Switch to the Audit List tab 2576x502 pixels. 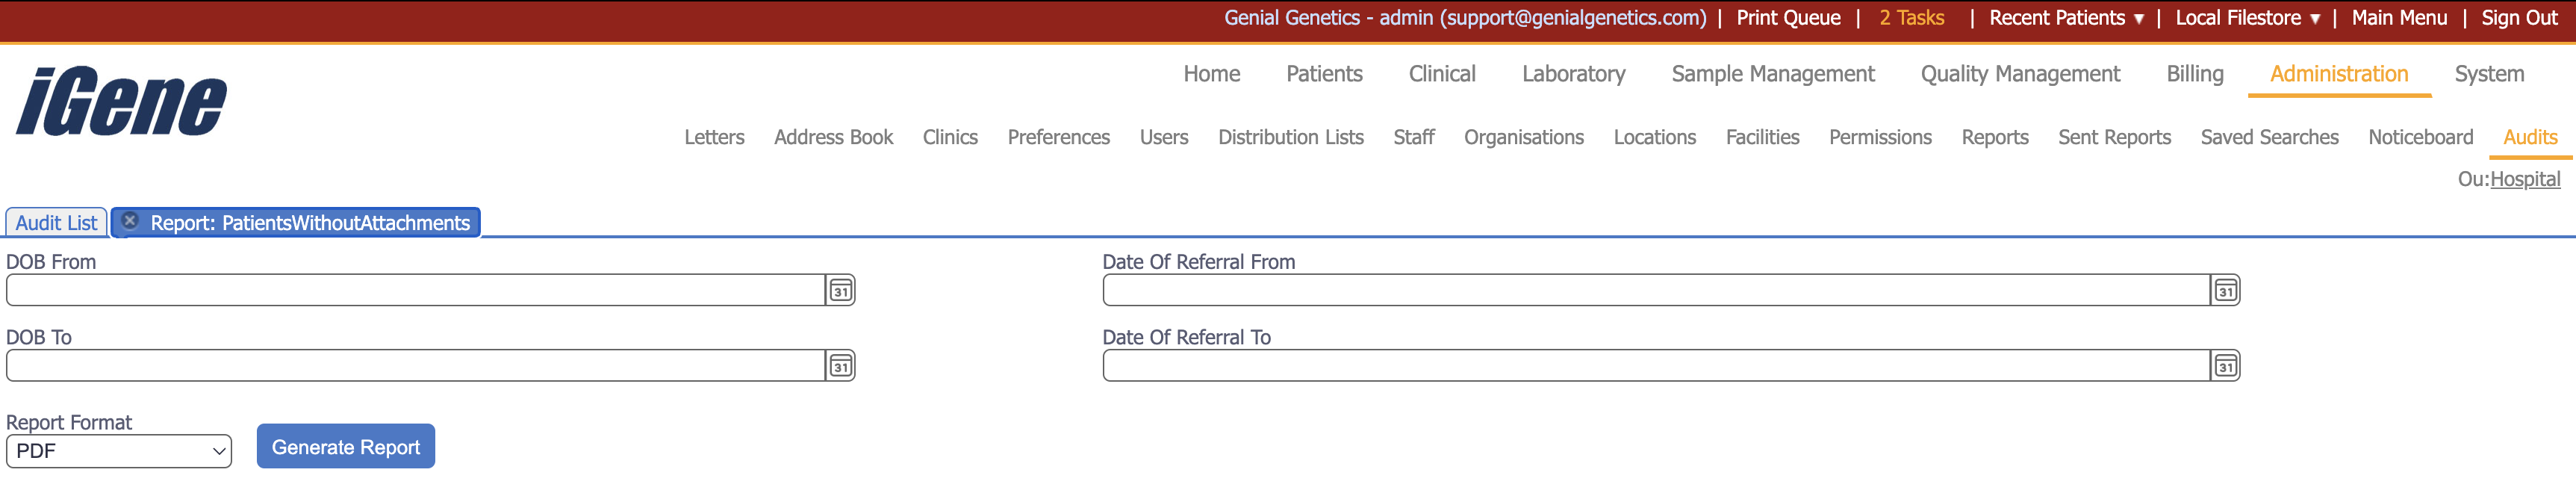[x=56, y=222]
